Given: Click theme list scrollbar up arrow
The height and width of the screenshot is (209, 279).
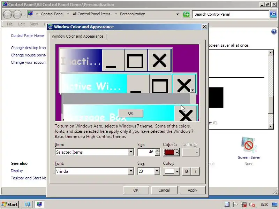Looking at the screenshot, I should point(271,53).
